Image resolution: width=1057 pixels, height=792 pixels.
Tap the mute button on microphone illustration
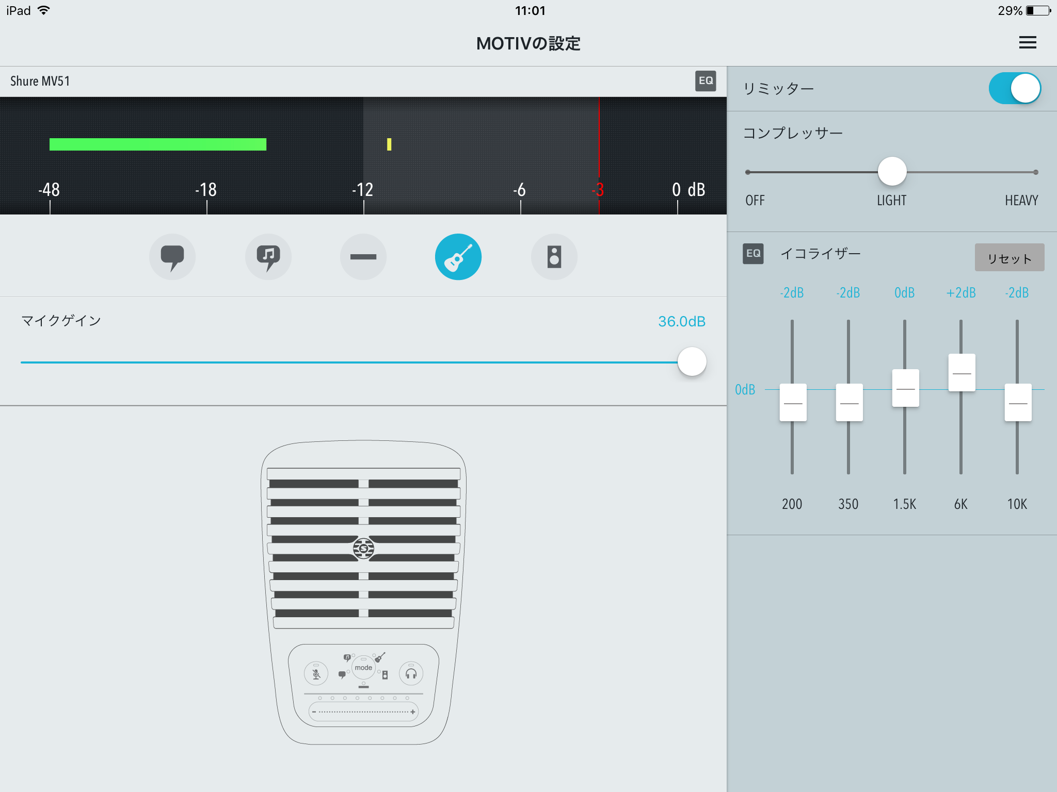(x=316, y=673)
